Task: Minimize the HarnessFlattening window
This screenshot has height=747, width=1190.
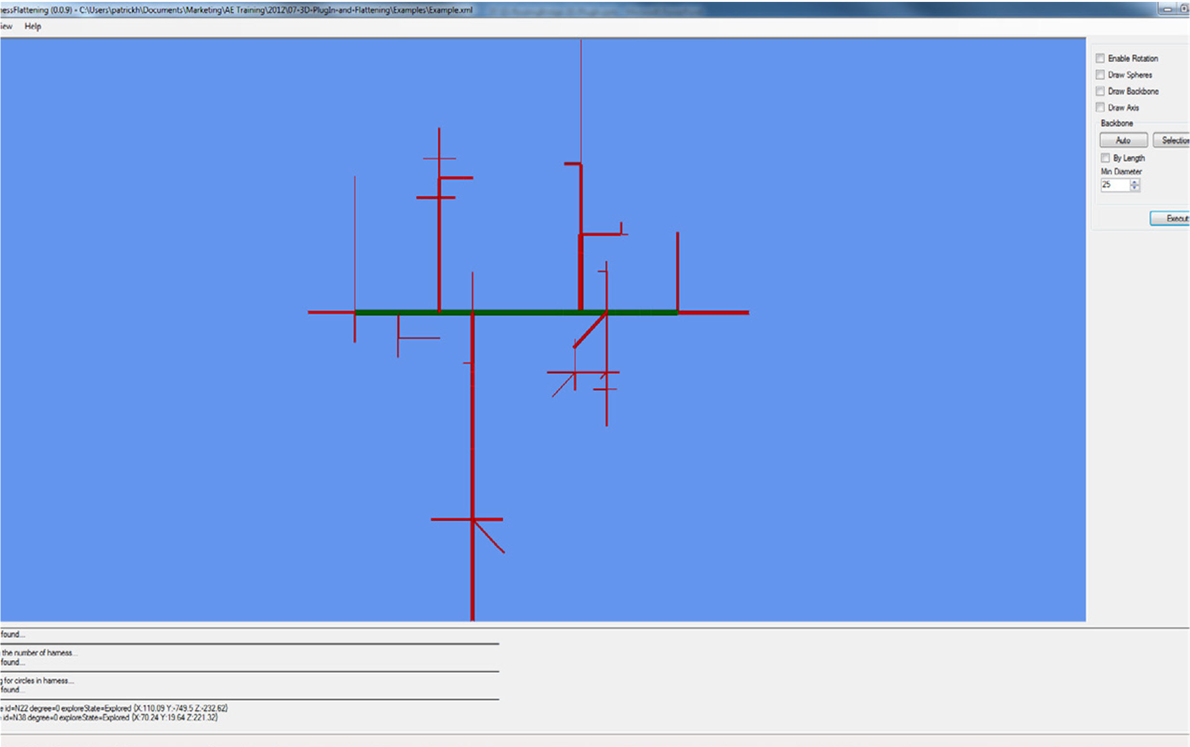Action: pyautogui.click(x=1168, y=9)
